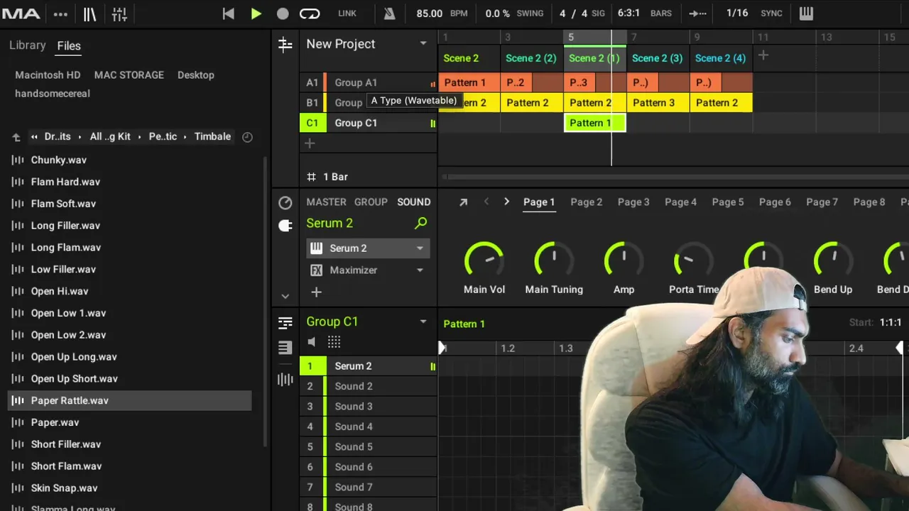Viewport: 909px width, 511px height.
Task: Toggle the mixer view icon in header
Action: point(119,13)
